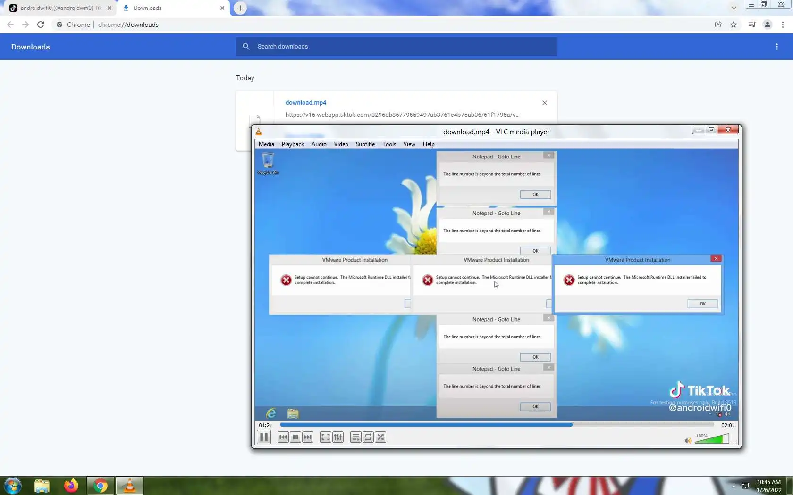Toggle random shuffle in VLC
This screenshot has height=495, width=793.
click(x=380, y=437)
